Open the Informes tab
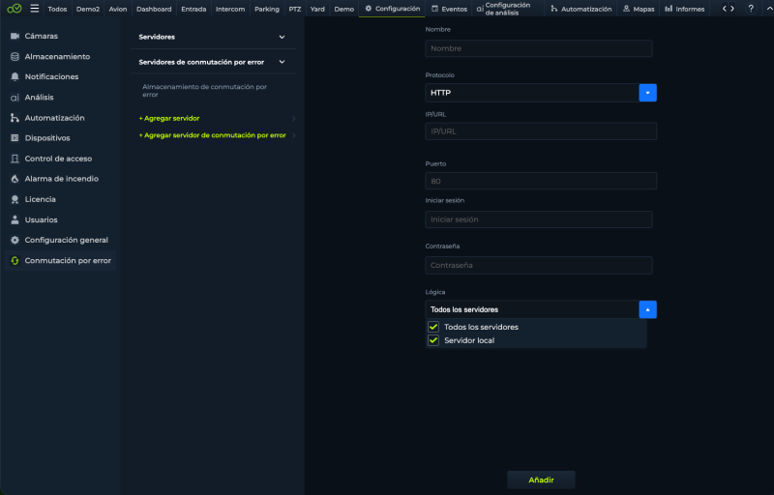Image resolution: width=774 pixels, height=495 pixels. [685, 9]
